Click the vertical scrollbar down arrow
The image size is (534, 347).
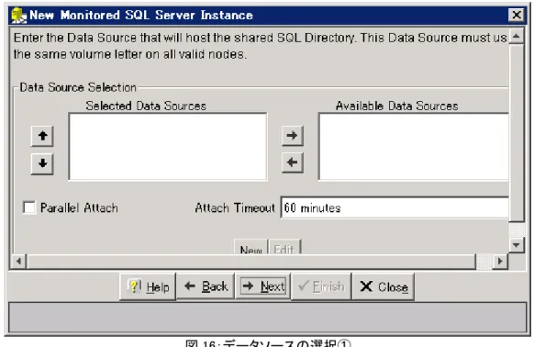point(517,245)
